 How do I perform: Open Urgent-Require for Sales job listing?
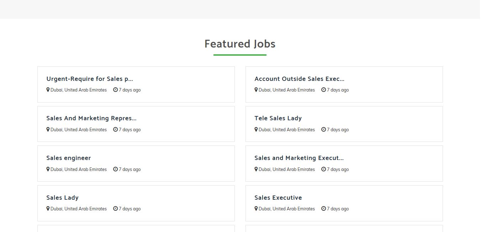pyautogui.click(x=89, y=79)
